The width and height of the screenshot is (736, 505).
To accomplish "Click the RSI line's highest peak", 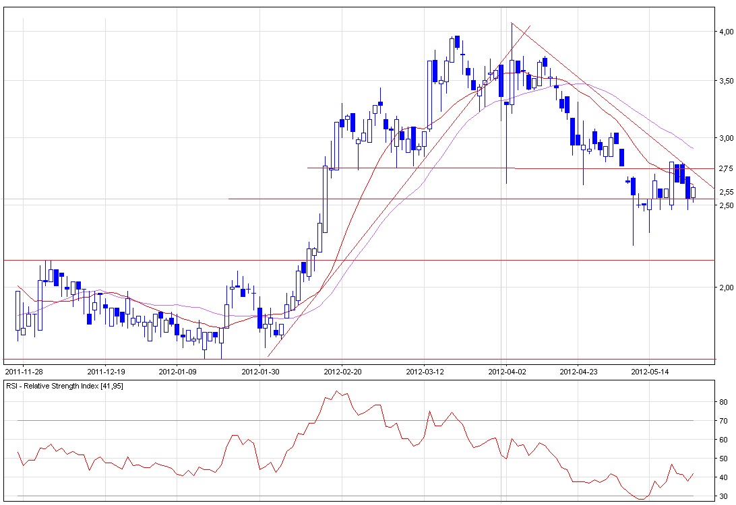I will pos(337,391).
